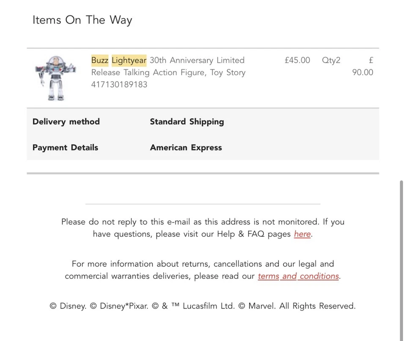Open the Buzz Lightyear product thumbnail
Screen dimensions: 406x341
(x=55, y=78)
